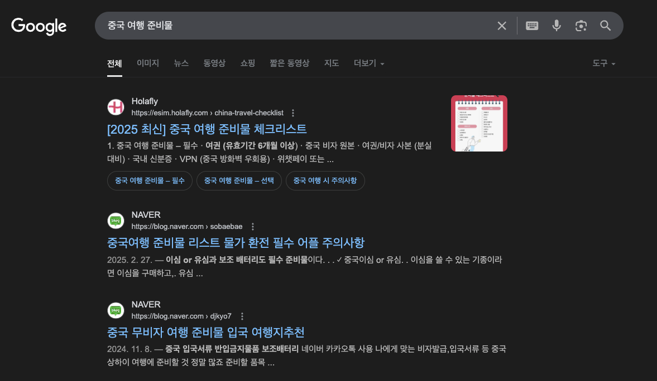Switch to the 동영상 tab
Viewport: 657px width, 381px height.
(x=214, y=63)
